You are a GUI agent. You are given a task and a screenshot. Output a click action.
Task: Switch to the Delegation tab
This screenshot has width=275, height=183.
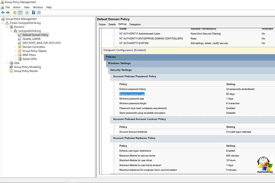pos(135,25)
